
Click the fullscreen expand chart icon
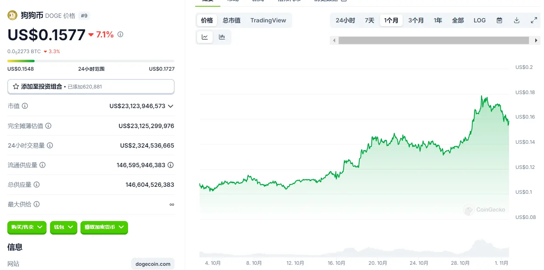pos(534,20)
